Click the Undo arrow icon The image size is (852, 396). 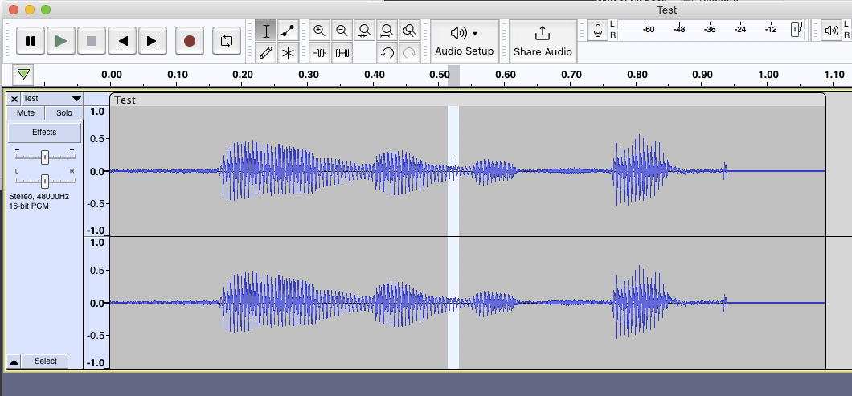pyautogui.click(x=387, y=53)
